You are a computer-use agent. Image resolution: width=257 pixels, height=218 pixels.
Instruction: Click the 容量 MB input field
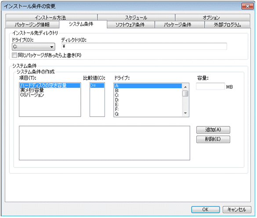(x=210, y=86)
